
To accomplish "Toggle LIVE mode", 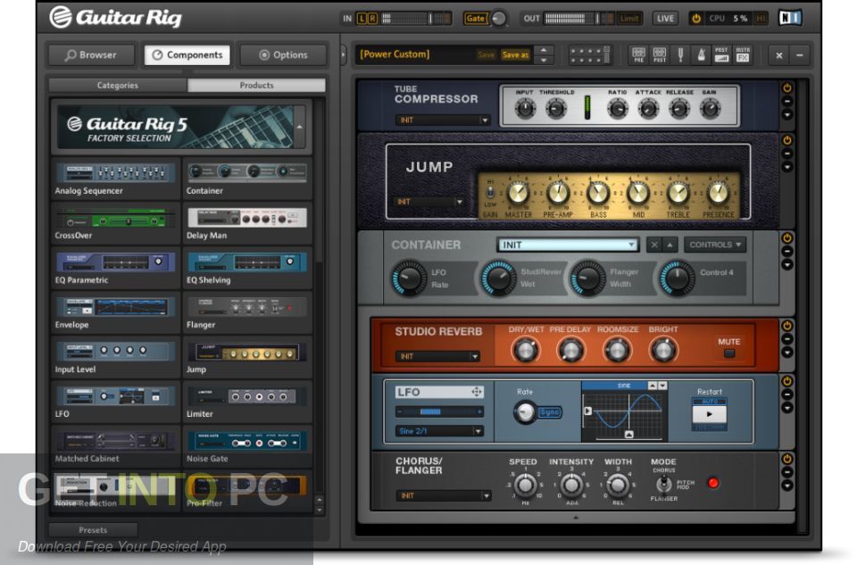I will pos(665,17).
